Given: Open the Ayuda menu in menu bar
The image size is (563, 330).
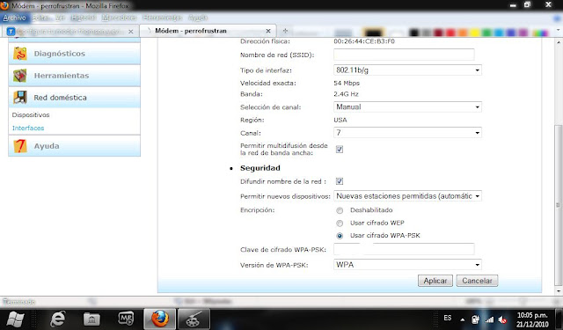Looking at the screenshot, I should [198, 18].
